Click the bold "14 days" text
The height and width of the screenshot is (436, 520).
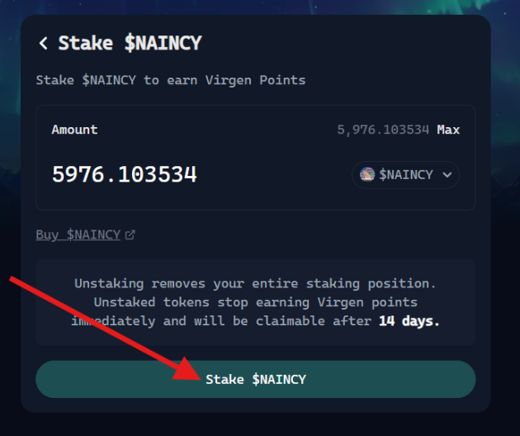(409, 321)
